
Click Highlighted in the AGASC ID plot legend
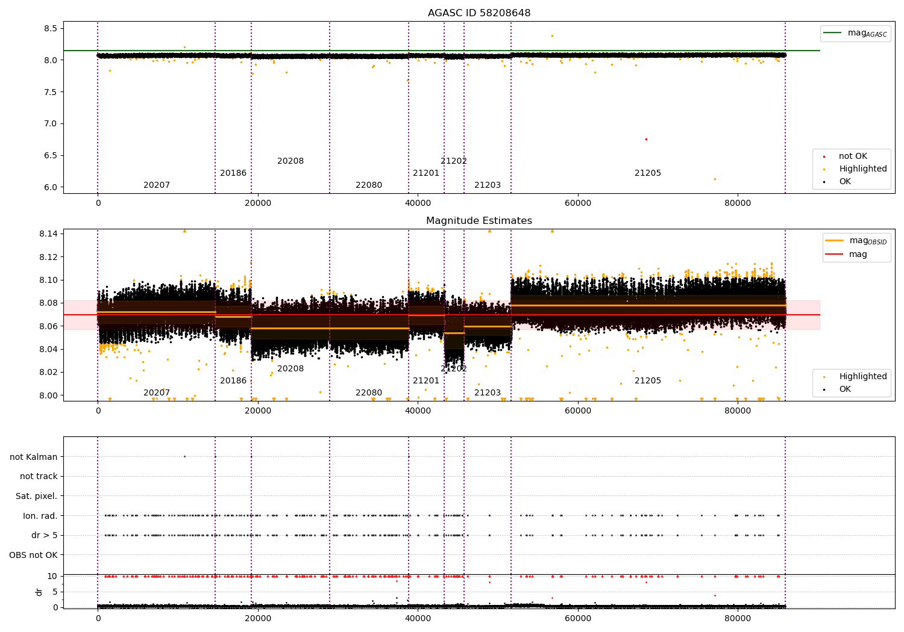(863, 169)
